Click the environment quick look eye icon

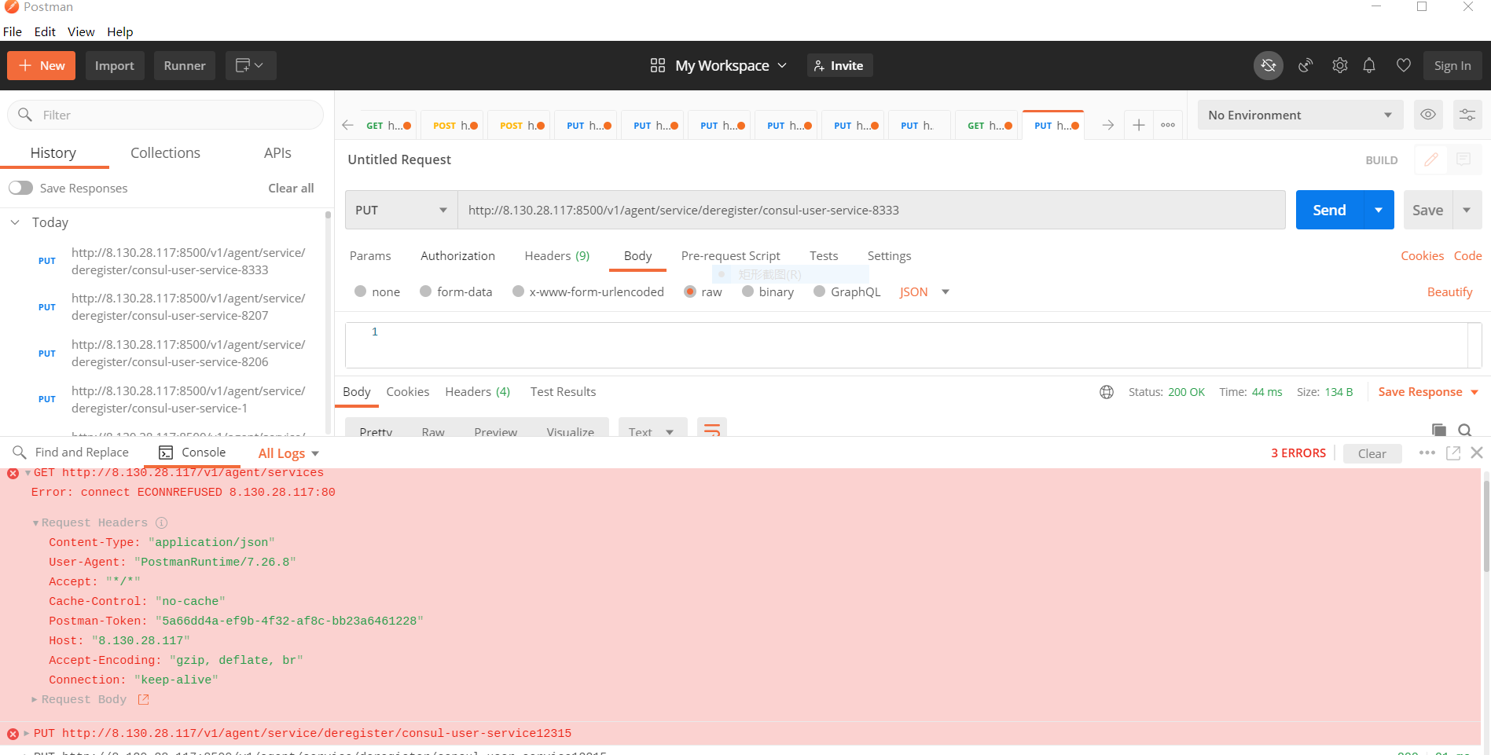[1428, 115]
